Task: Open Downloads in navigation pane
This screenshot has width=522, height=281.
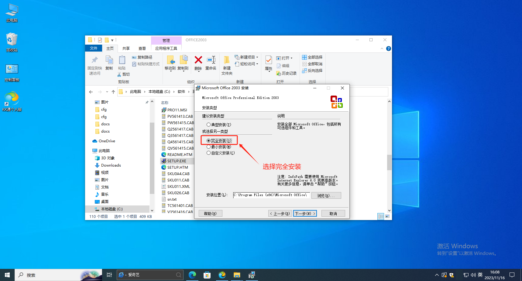Action: pyautogui.click(x=111, y=165)
